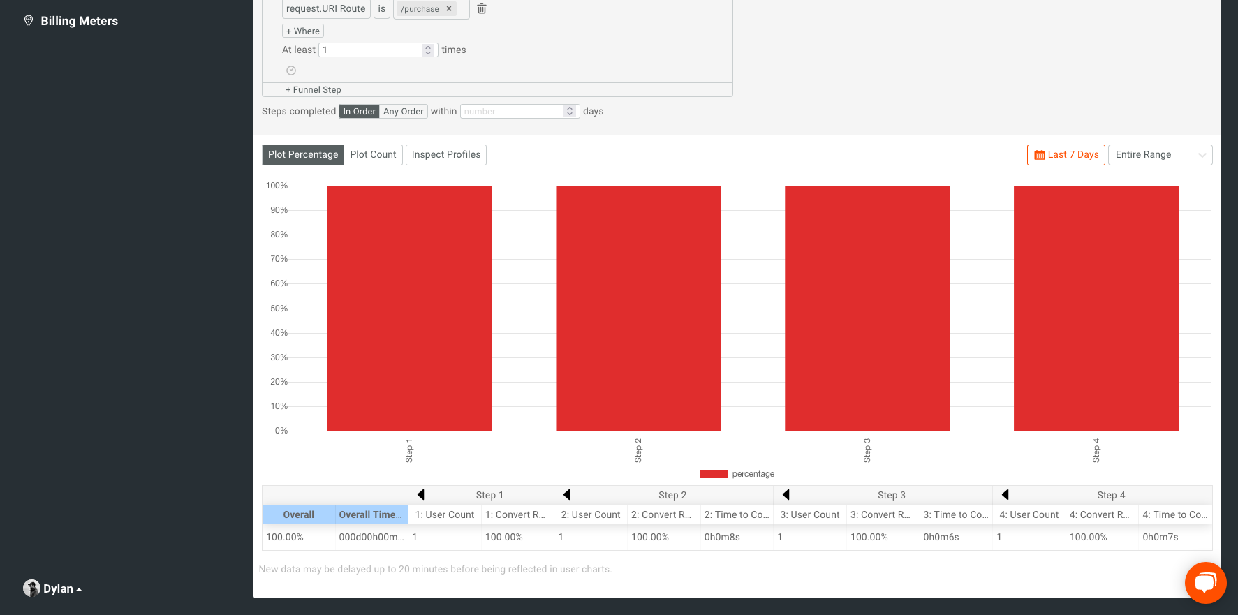Sort by 2: User Count column
Screen dimensions: 1238x615
[x=591, y=515]
